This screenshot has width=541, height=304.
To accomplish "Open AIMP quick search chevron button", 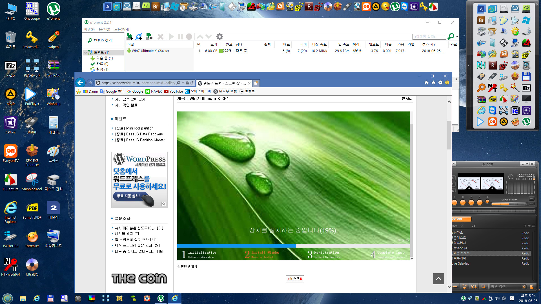I will click(x=524, y=287).
